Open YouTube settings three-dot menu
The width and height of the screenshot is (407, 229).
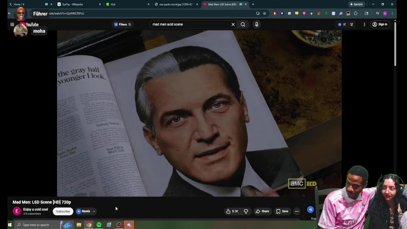(x=364, y=24)
